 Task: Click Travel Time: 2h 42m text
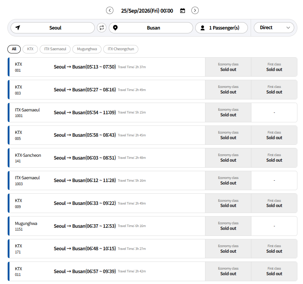(132, 271)
